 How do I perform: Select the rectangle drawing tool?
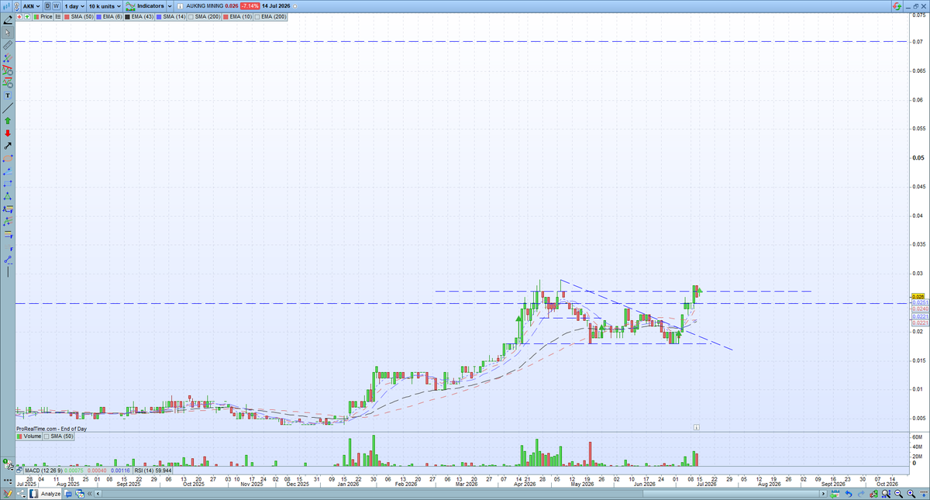point(8,184)
